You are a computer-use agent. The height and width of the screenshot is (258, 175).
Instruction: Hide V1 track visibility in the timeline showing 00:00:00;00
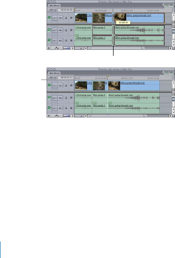[x=49, y=18]
